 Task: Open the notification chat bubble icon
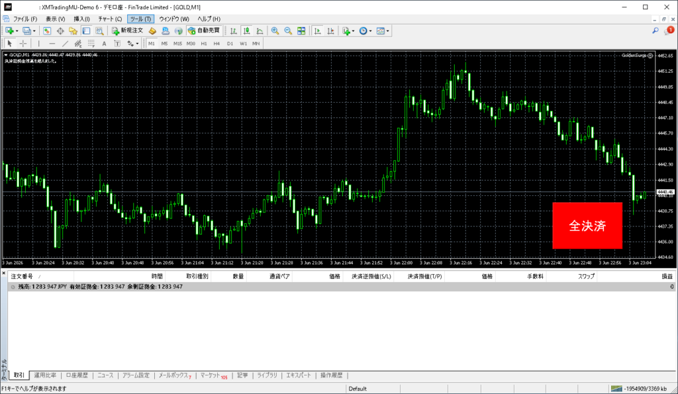pos(669,30)
